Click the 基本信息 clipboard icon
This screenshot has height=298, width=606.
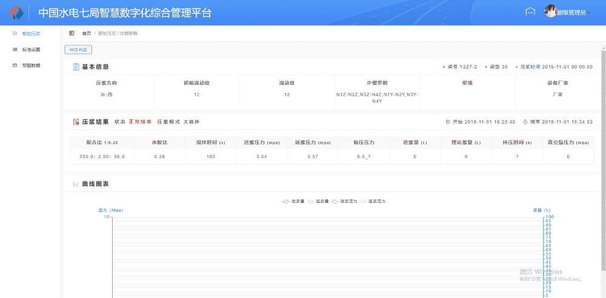click(76, 67)
